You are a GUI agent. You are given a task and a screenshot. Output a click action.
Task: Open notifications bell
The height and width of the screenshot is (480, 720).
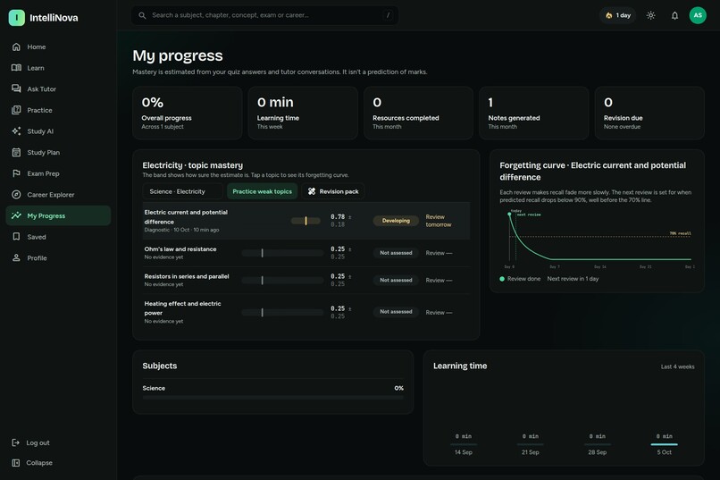point(674,15)
